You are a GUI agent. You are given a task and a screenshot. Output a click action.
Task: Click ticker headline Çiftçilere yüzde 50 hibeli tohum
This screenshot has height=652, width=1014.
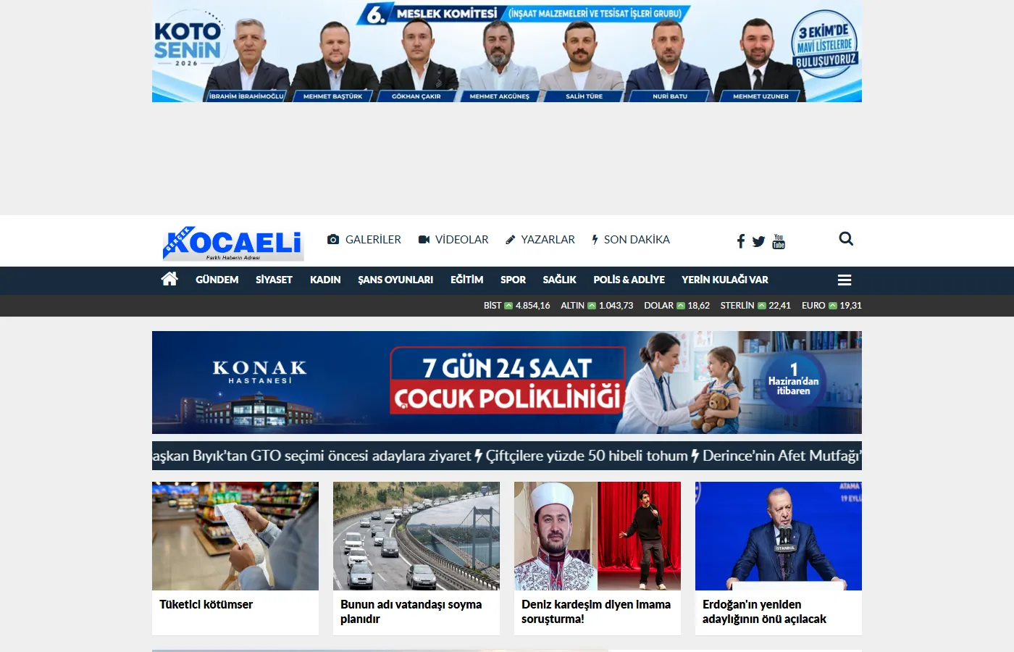[587, 456]
